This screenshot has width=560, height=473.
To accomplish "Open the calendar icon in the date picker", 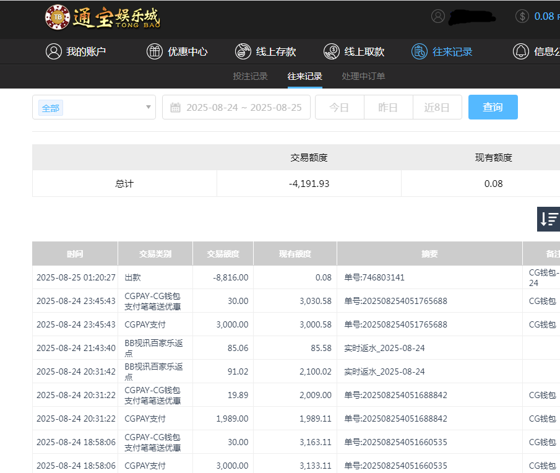I will pyautogui.click(x=175, y=107).
